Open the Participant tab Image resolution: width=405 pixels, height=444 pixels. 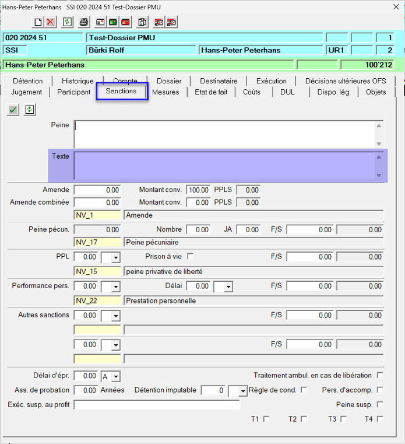coord(73,92)
